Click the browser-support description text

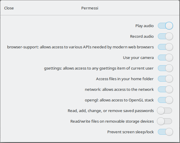tap(80, 47)
